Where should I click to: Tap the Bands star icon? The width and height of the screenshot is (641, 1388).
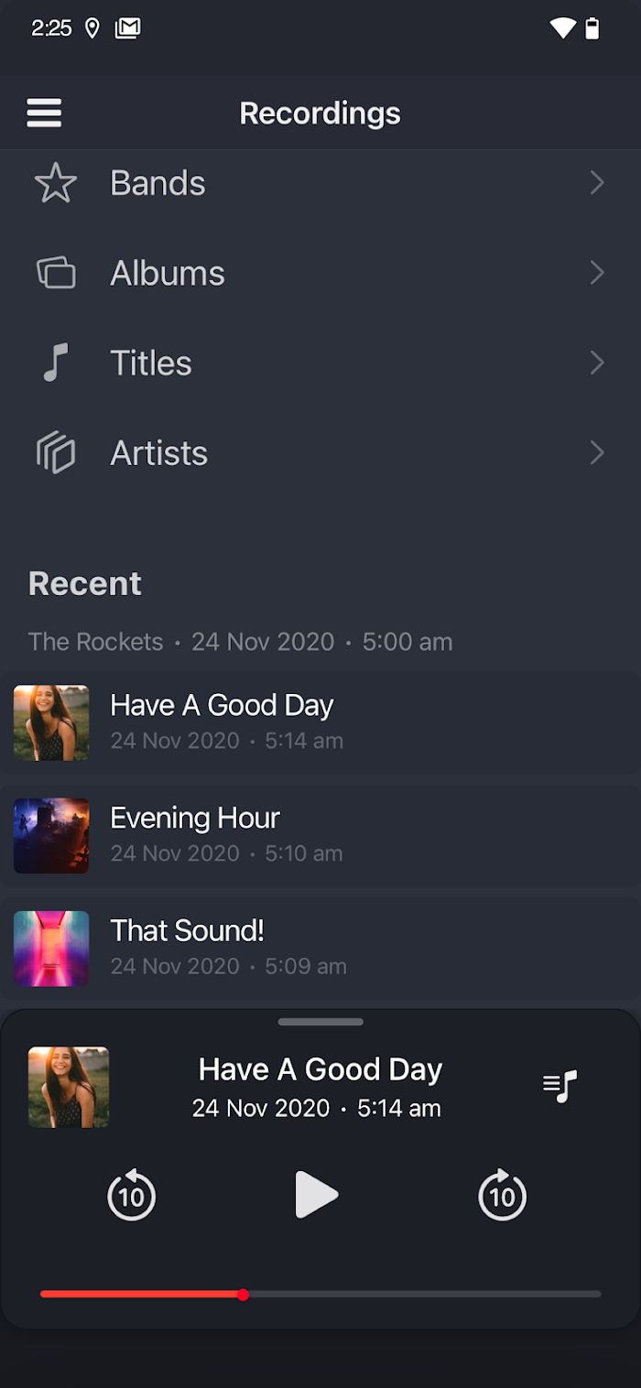(x=55, y=183)
